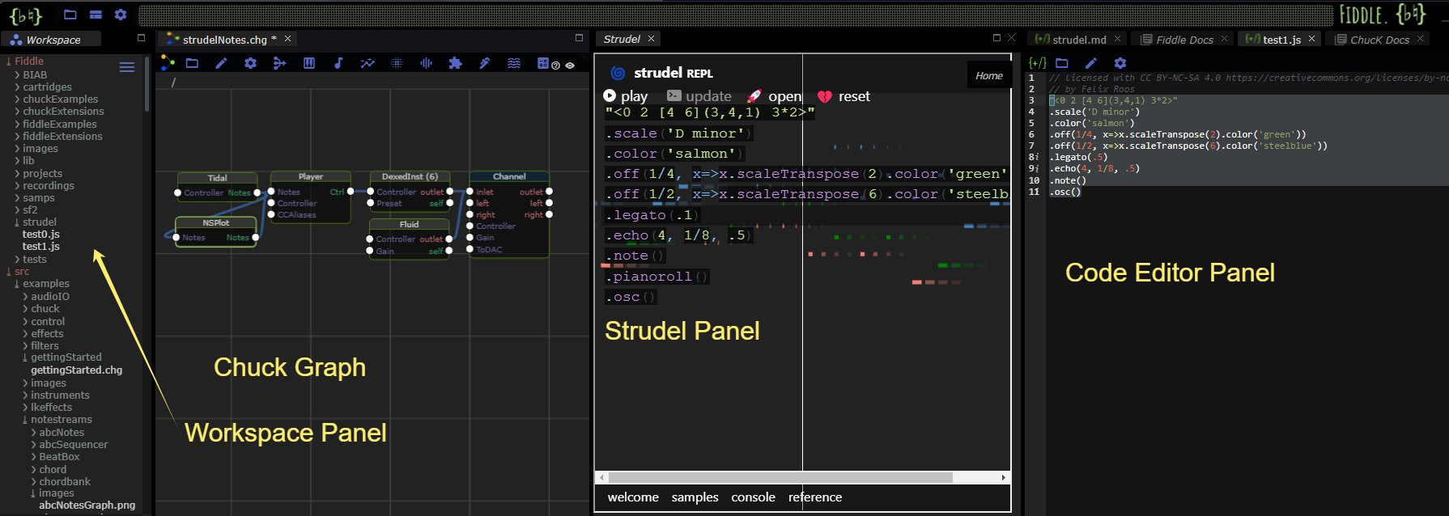Collapse the Fiddle root folder
Image resolution: width=1449 pixels, height=516 pixels.
[x=9, y=61]
